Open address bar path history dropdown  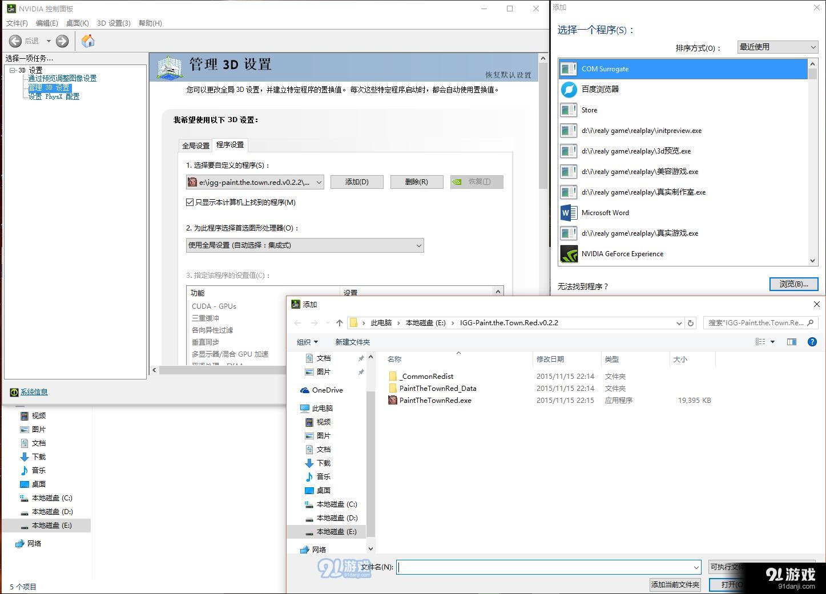click(679, 323)
